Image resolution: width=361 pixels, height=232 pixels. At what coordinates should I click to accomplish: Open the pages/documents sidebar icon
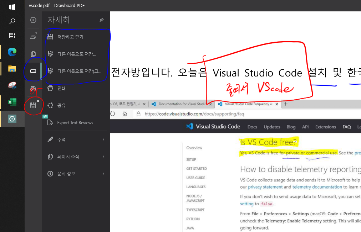point(34,54)
